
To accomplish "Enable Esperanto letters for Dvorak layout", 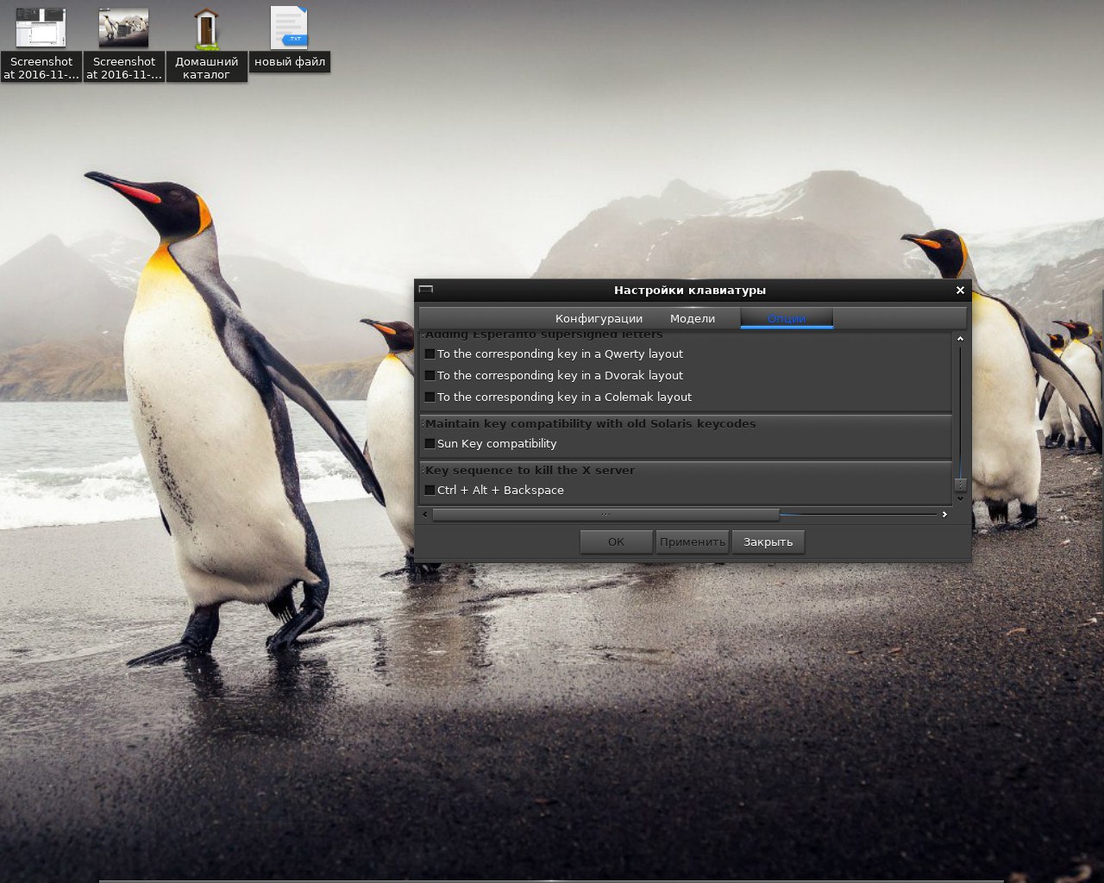I will [430, 376].
